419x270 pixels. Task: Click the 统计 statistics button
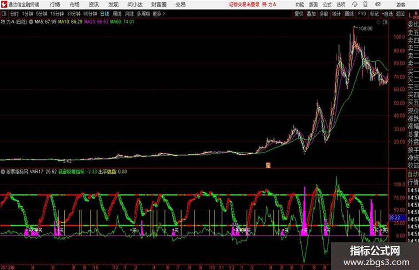pos(336,14)
